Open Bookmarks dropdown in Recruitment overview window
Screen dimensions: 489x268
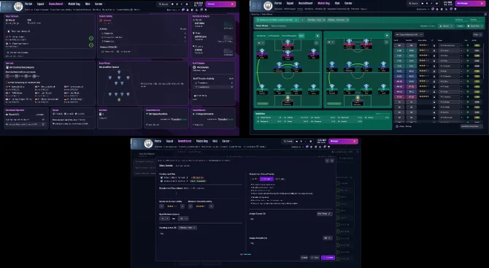click(x=173, y=9)
